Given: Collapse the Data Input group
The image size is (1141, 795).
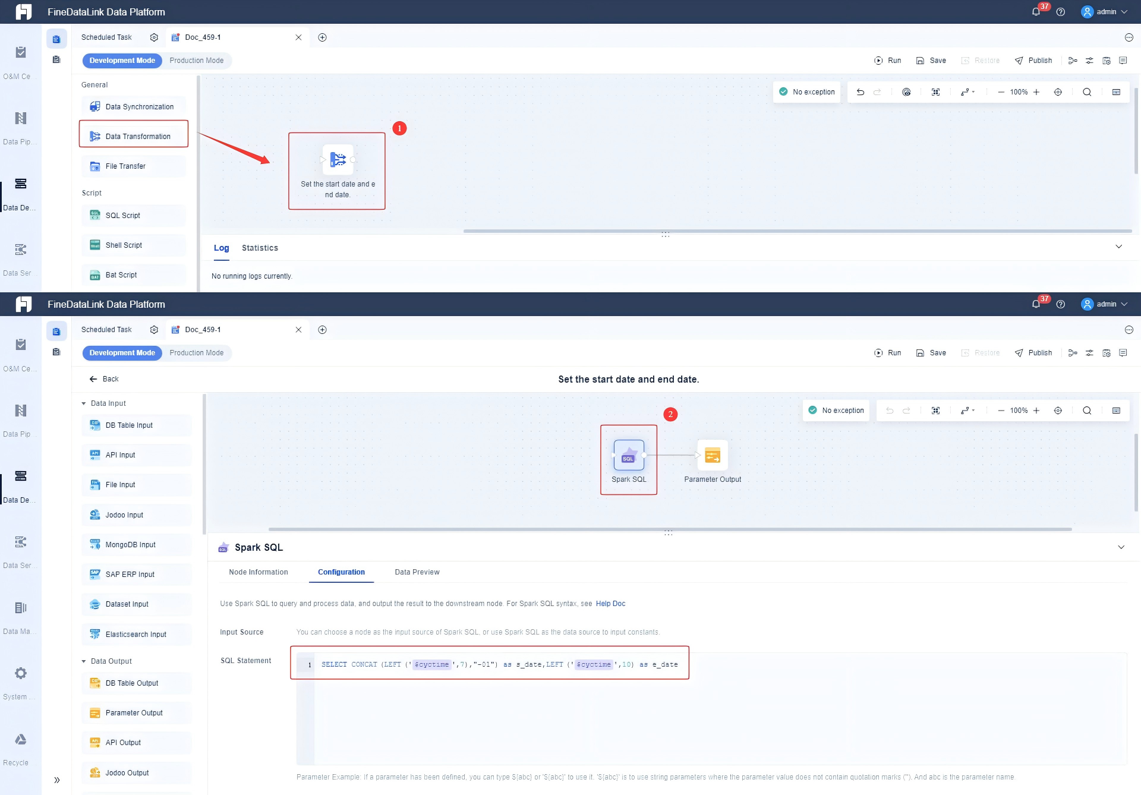Looking at the screenshot, I should coord(84,403).
